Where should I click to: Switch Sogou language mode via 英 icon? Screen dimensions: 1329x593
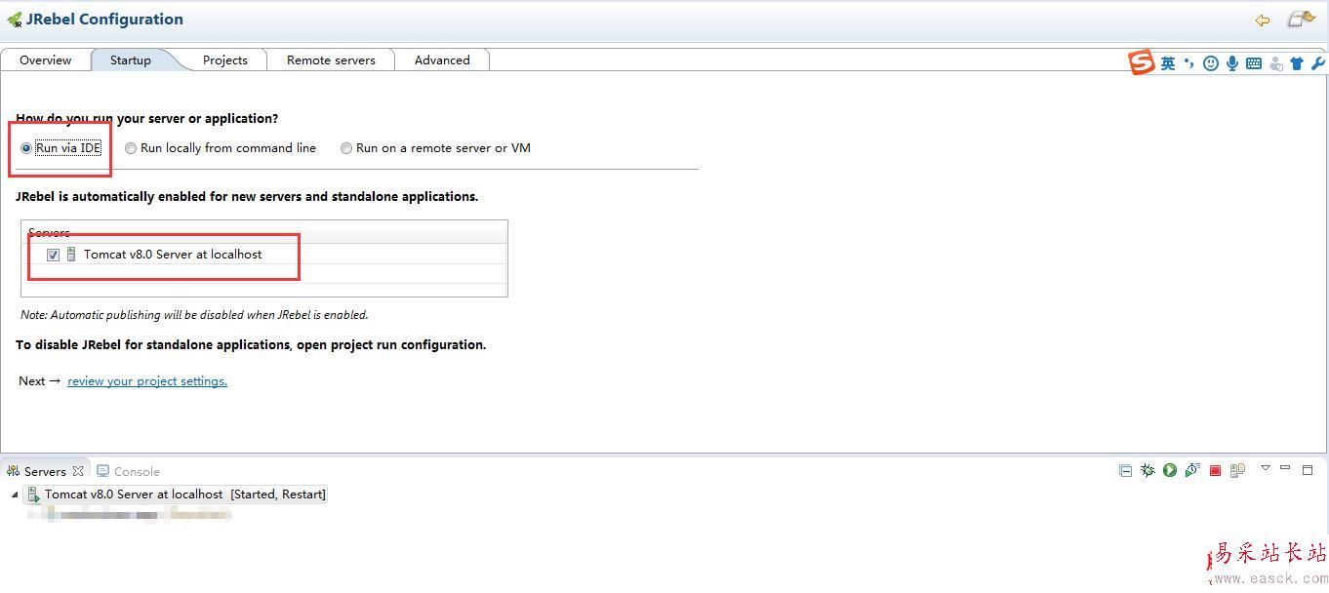[x=1168, y=63]
